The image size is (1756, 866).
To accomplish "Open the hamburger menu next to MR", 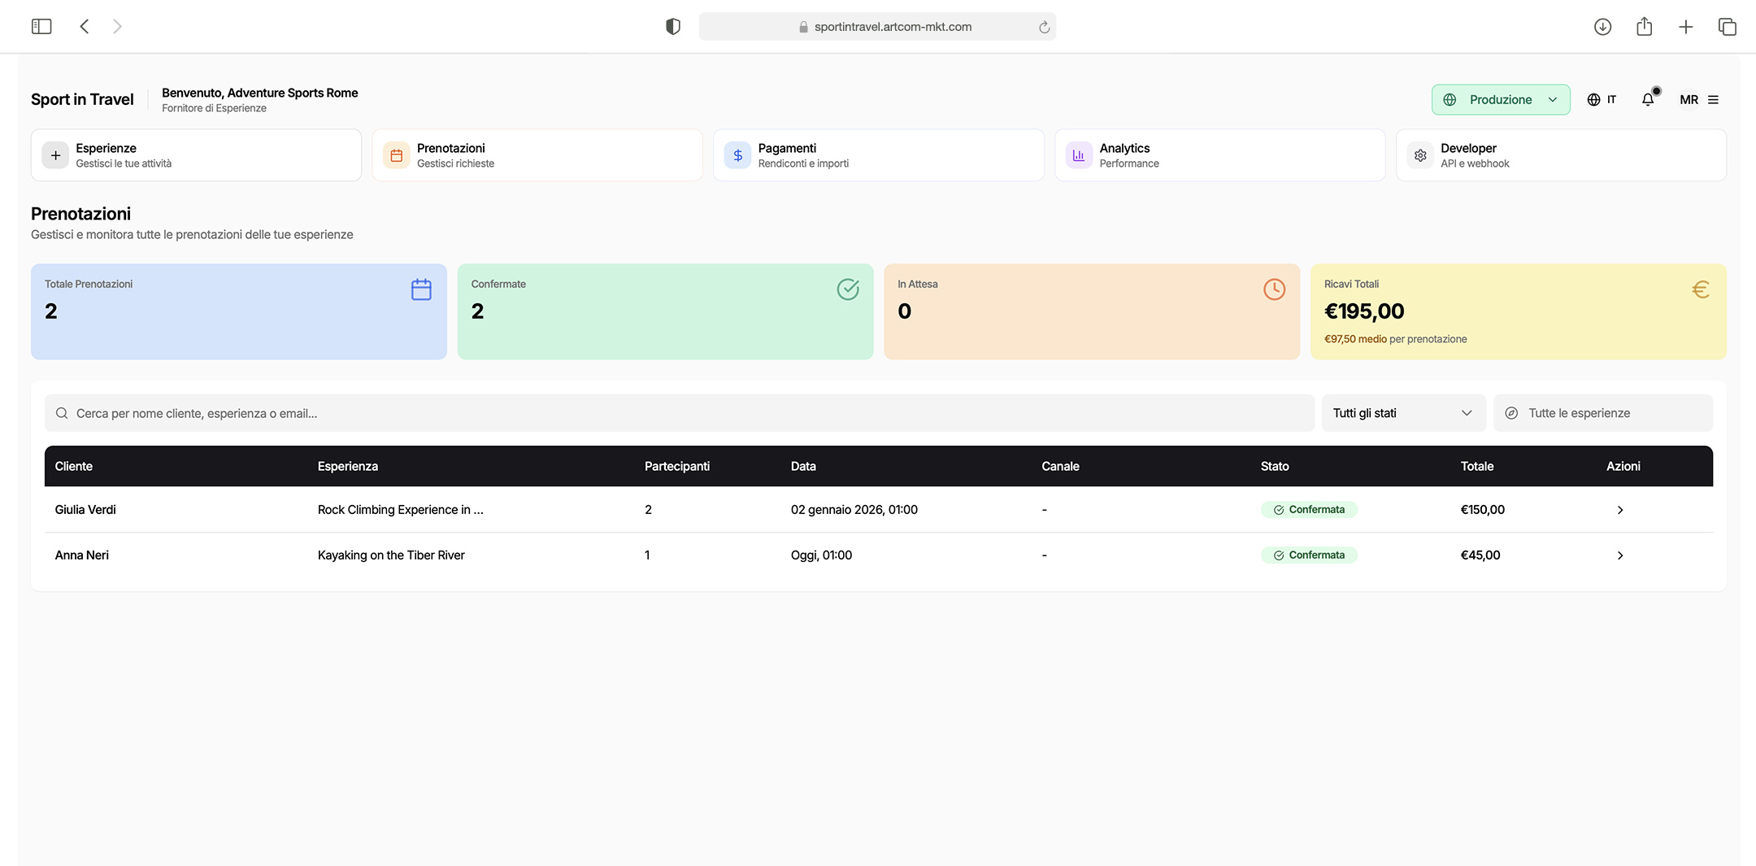I will (x=1713, y=99).
